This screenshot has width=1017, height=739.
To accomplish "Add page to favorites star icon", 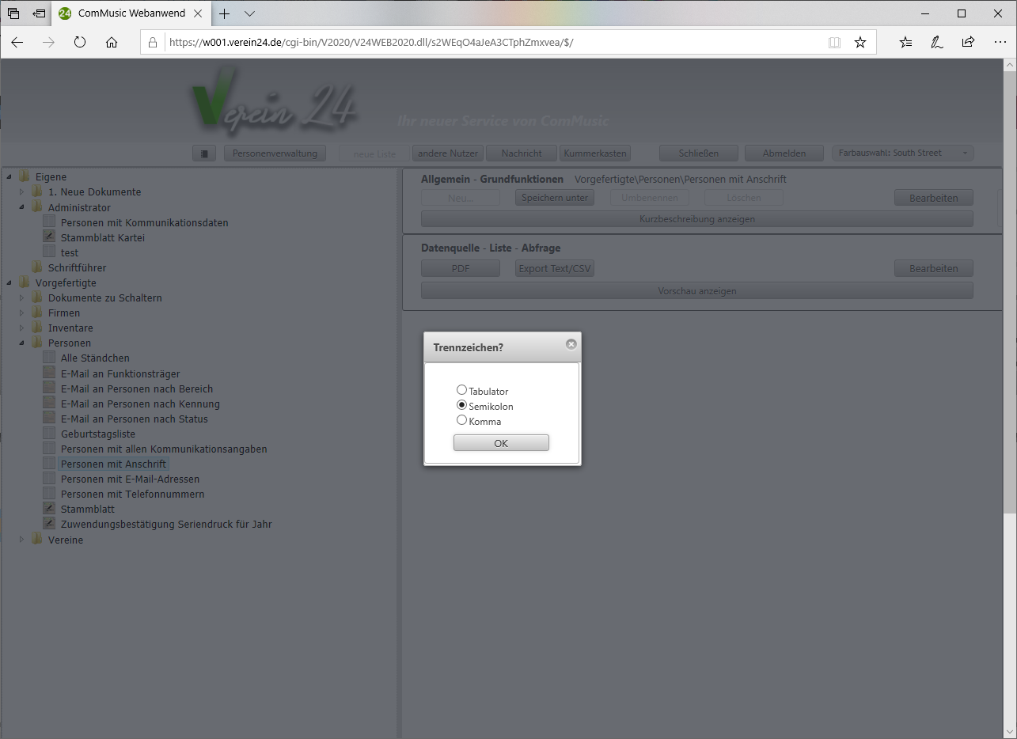I will 860,43.
